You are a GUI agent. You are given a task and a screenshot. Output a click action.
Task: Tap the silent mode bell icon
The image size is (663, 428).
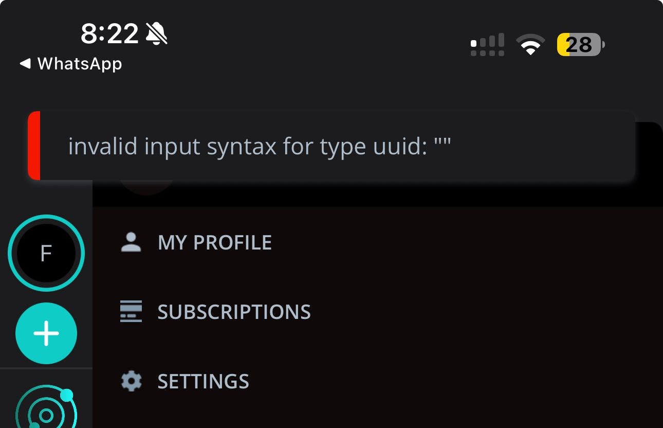coord(157,34)
